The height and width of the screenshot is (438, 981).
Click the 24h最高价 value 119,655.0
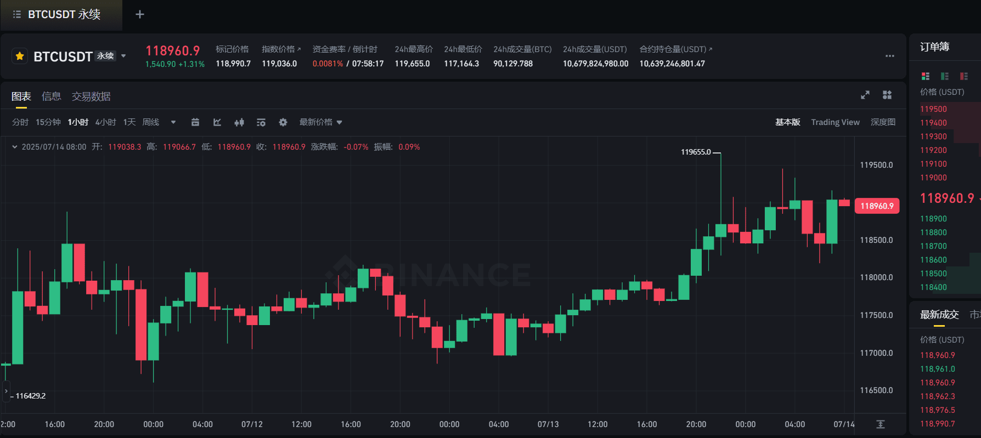[x=412, y=64]
